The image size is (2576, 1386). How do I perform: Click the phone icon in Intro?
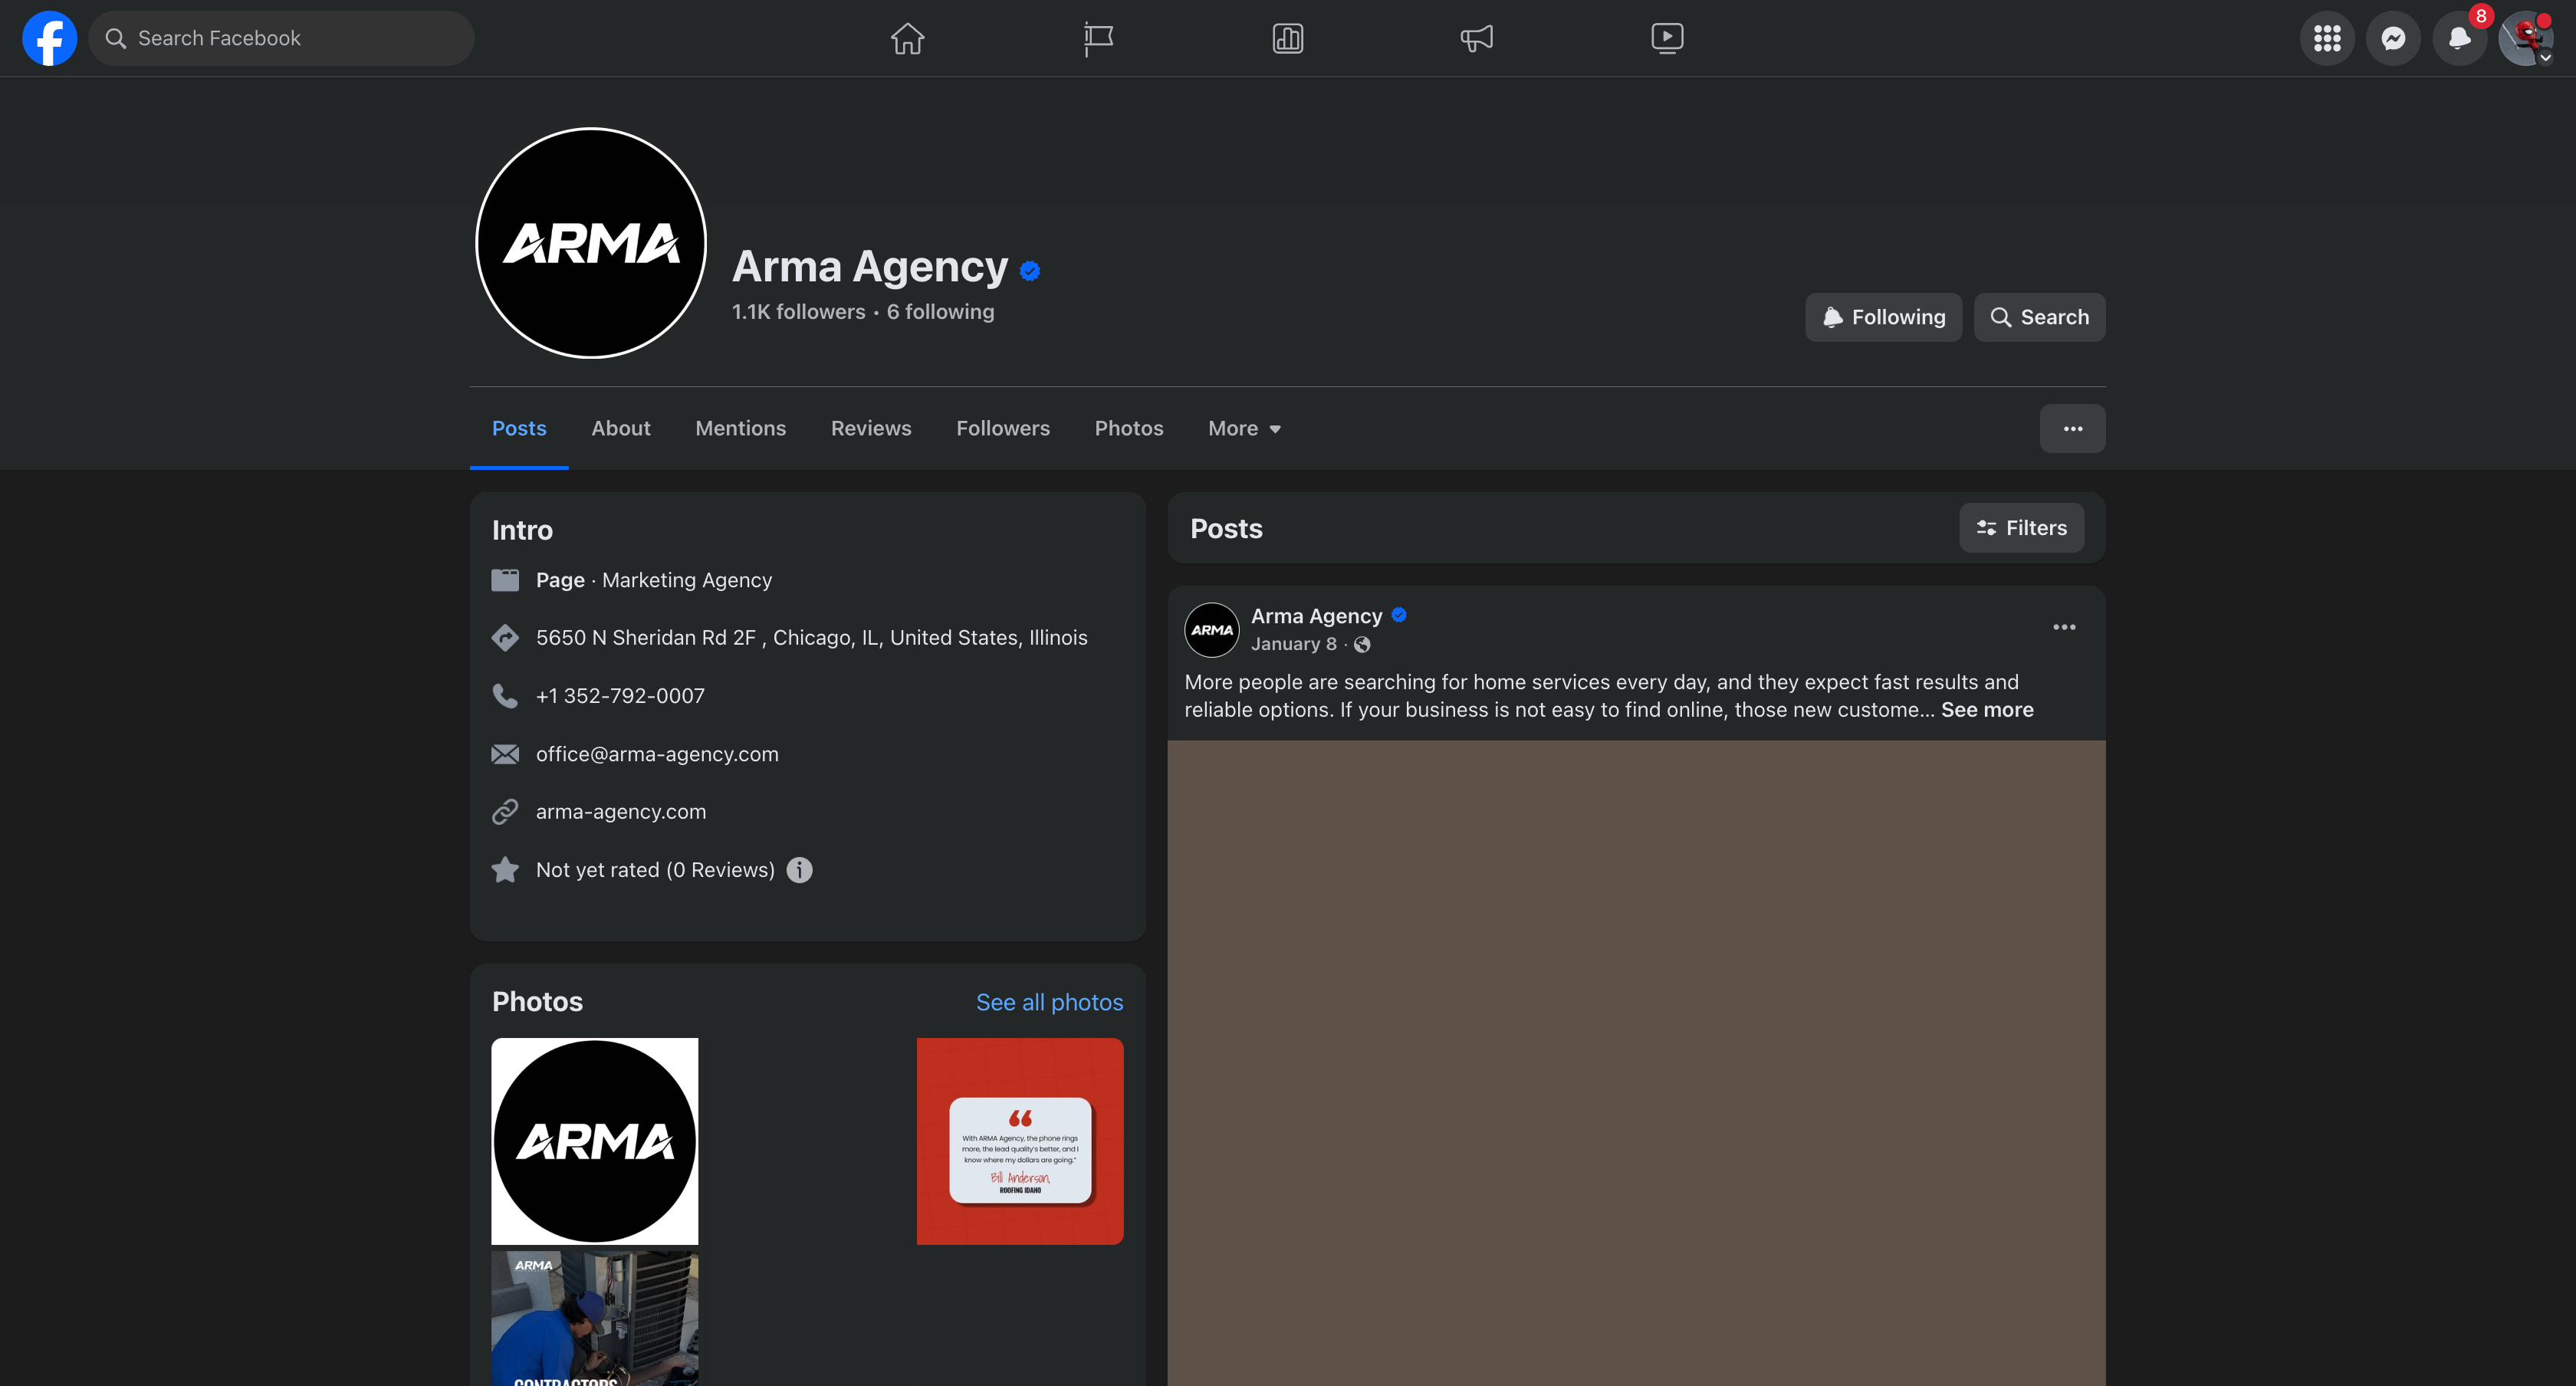[505, 696]
